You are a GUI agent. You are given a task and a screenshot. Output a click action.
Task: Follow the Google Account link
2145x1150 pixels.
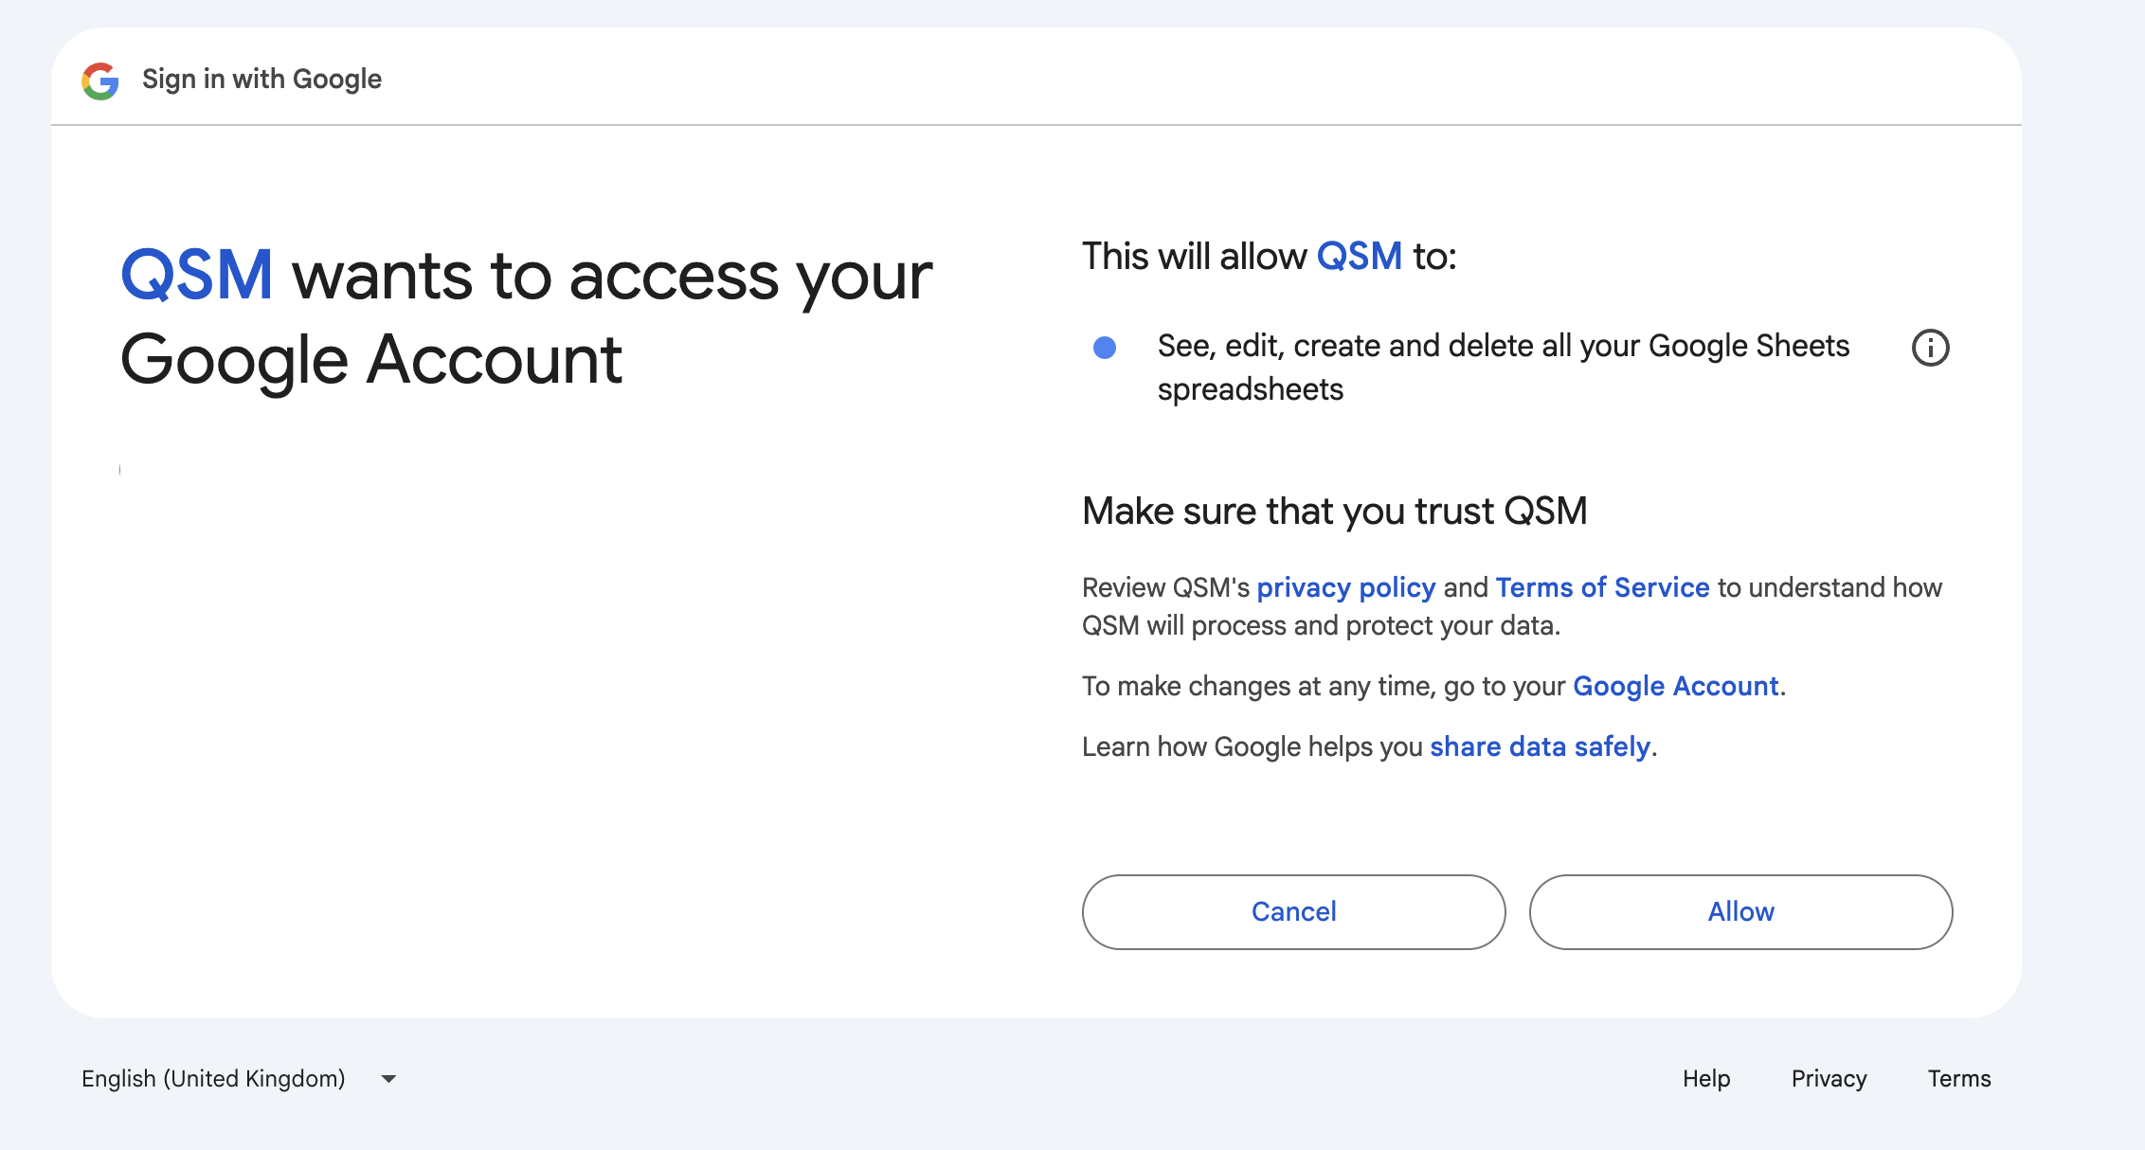point(1675,686)
